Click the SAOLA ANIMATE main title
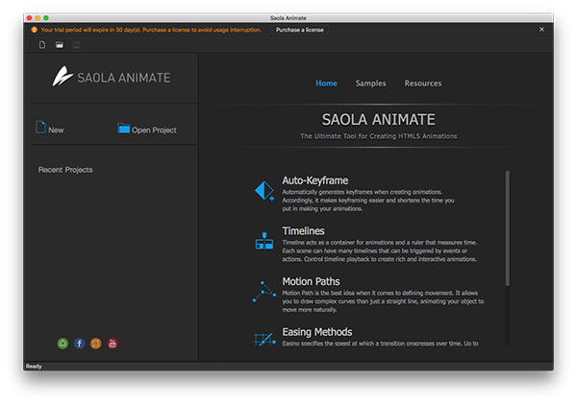577x404 pixels. 378,120
